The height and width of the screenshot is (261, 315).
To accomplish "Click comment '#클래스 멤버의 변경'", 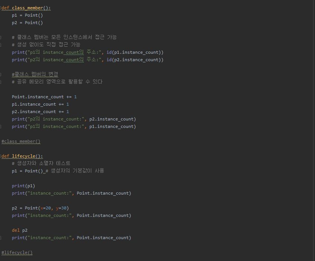I will [x=35, y=75].
